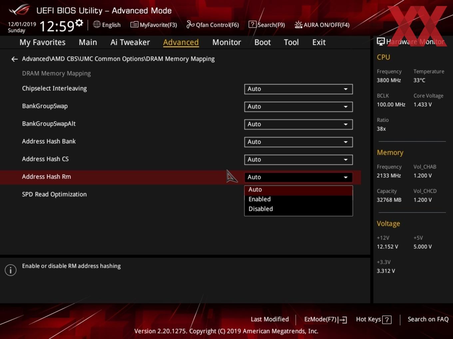Image resolution: width=453 pixels, height=339 pixels.
Task: Open the BankGroupSwap dropdown
Action: [x=298, y=107]
